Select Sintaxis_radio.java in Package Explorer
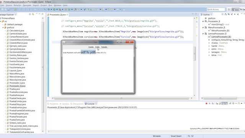The image size is (245, 138). tap(18, 123)
